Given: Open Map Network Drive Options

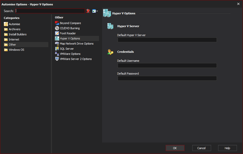Looking at the screenshot, I should (77, 44).
